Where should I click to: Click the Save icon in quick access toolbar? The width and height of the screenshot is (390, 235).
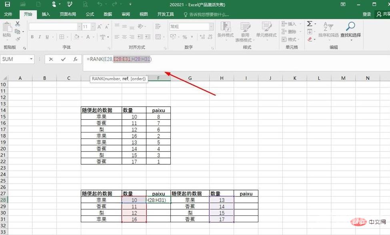[x=7, y=4]
